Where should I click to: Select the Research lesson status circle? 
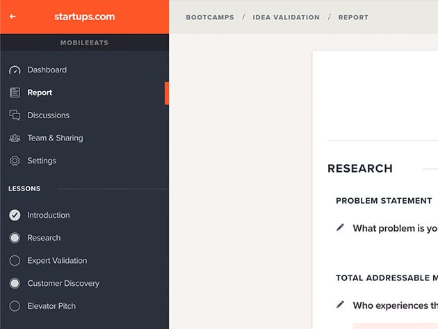coord(15,238)
